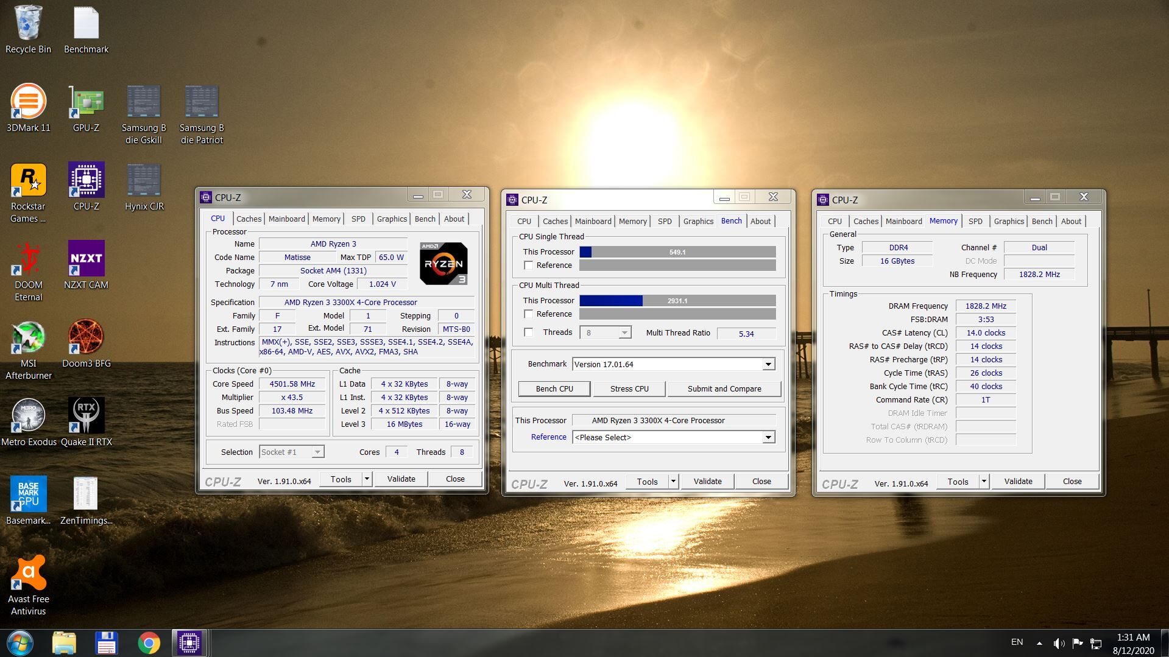The image size is (1169, 657).
Task: Click the AMD Ryzen 3 logo image
Action: click(443, 264)
